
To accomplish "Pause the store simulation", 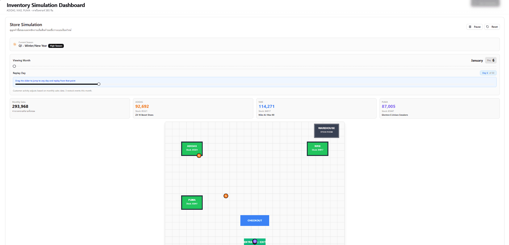I will pos(475,27).
